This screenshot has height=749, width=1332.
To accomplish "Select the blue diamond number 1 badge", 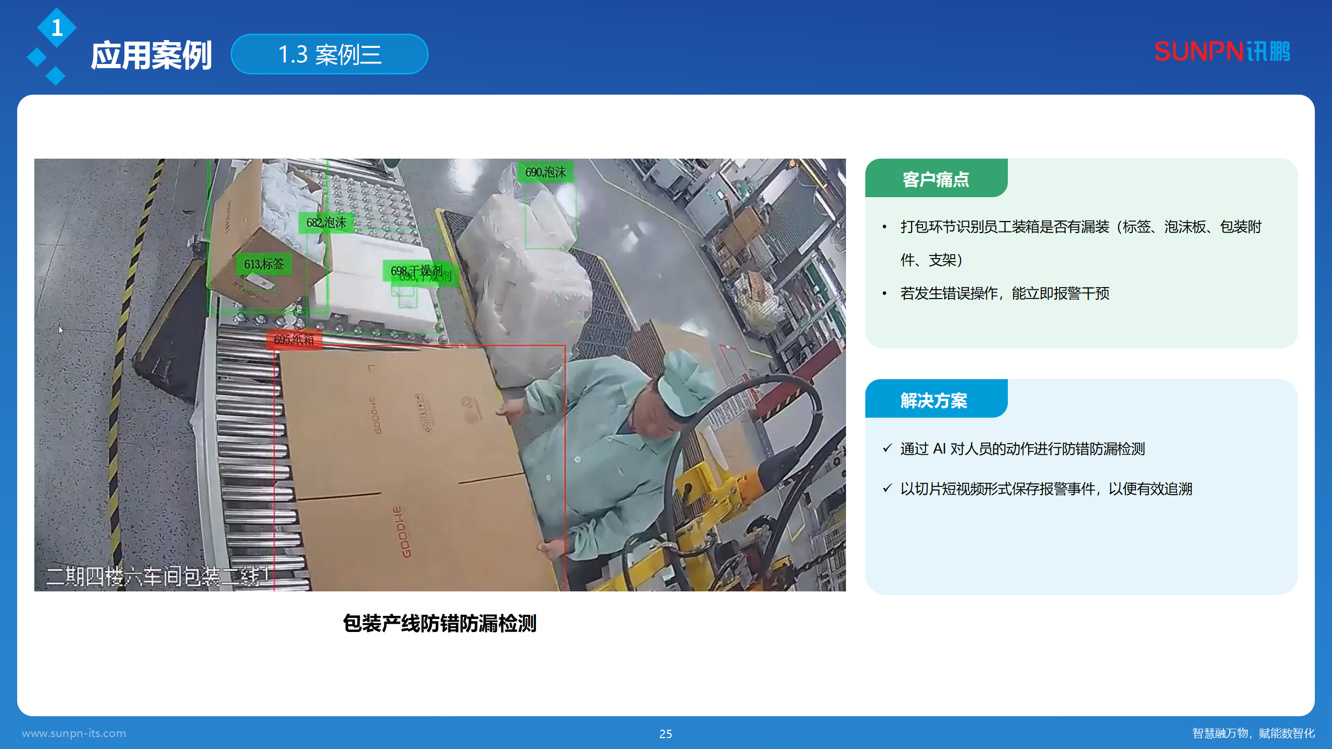I will pyautogui.click(x=56, y=29).
